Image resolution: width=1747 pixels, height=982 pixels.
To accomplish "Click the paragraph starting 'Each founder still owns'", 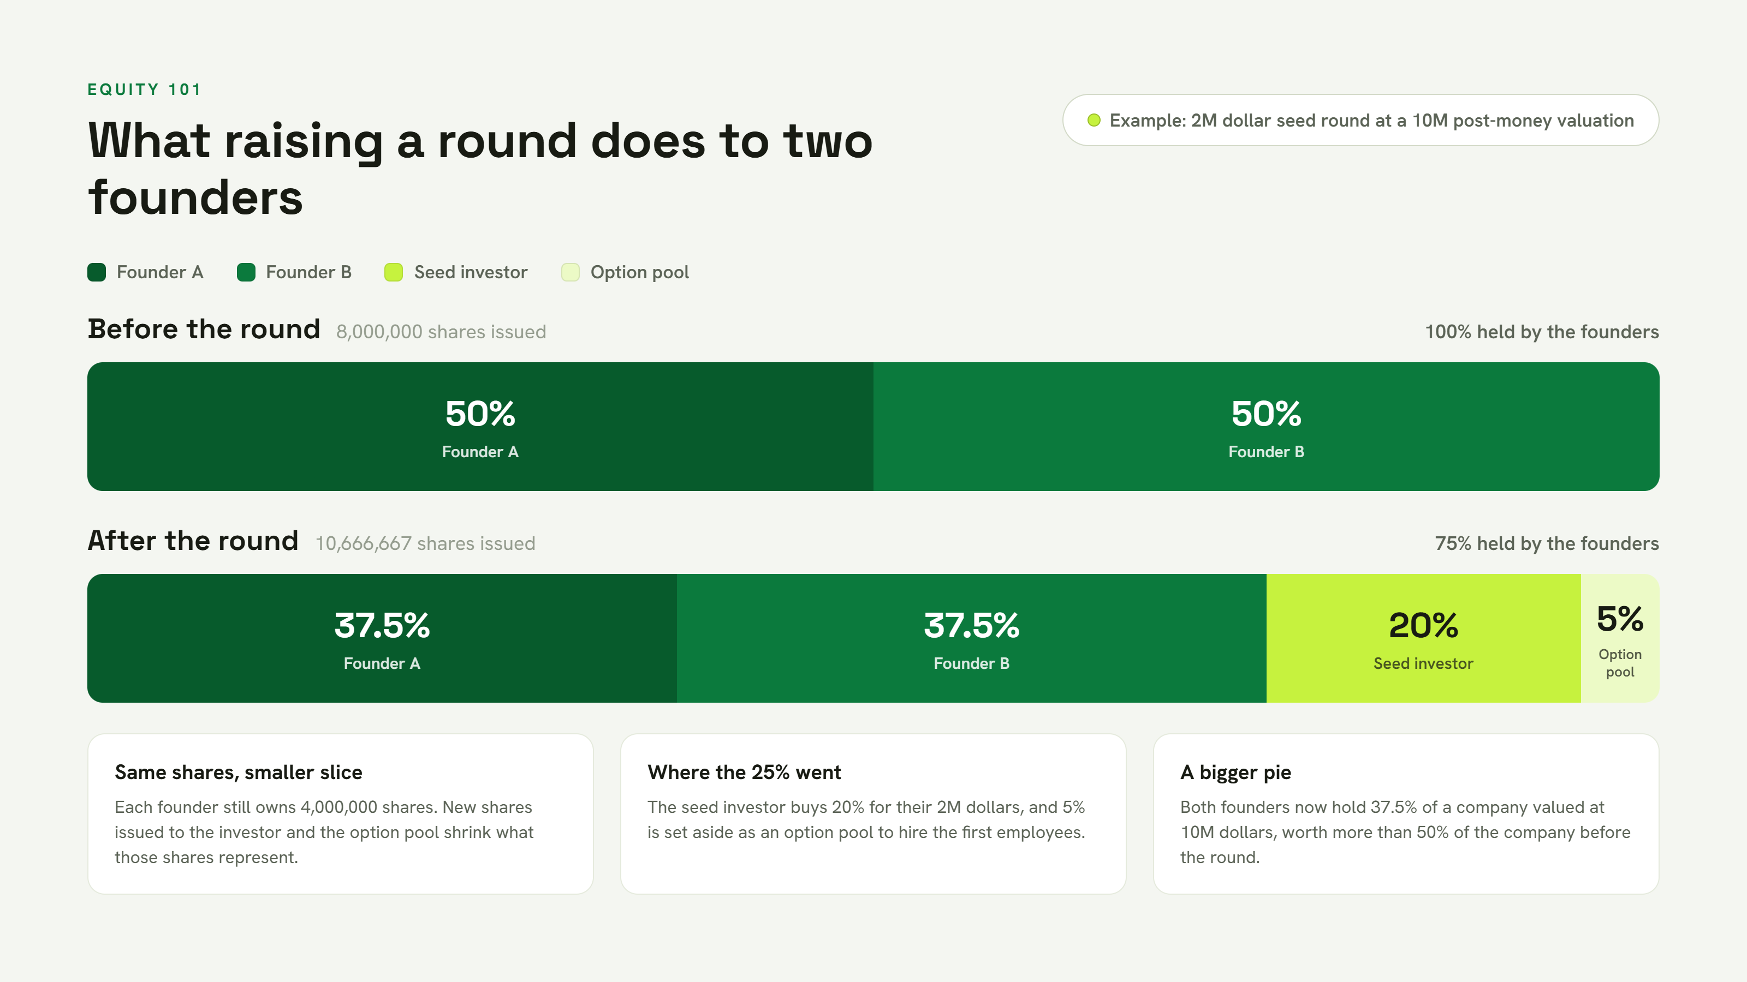I will tap(324, 832).
